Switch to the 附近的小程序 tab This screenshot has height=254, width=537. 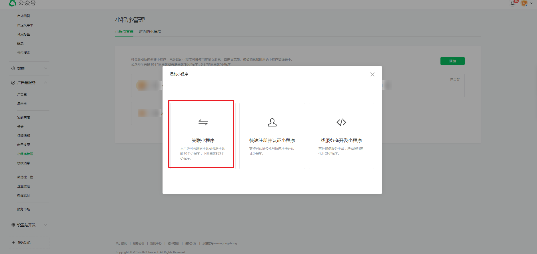[x=150, y=32]
